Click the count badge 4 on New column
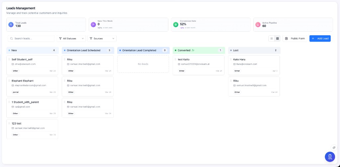 [x=54, y=50]
